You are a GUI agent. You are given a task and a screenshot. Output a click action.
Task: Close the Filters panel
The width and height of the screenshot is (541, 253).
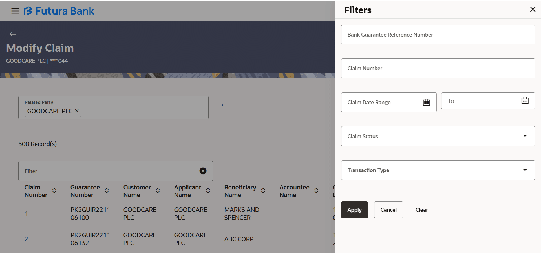(533, 9)
